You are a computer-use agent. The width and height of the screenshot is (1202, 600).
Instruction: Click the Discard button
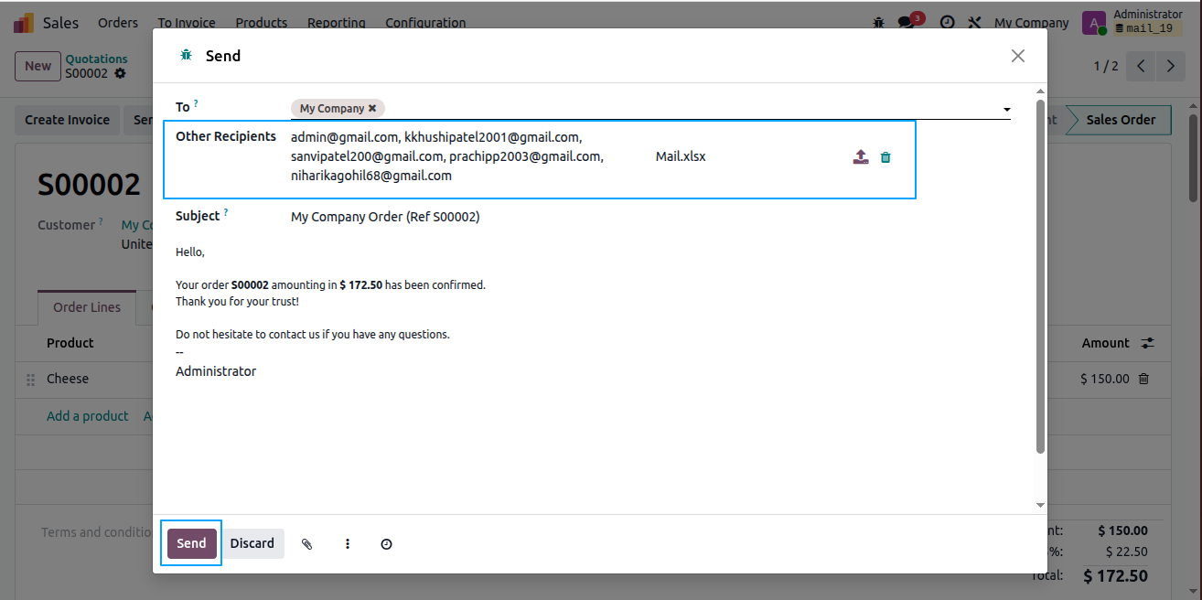[252, 543]
